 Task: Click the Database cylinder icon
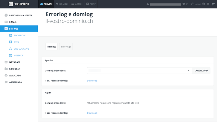coord(6,62)
